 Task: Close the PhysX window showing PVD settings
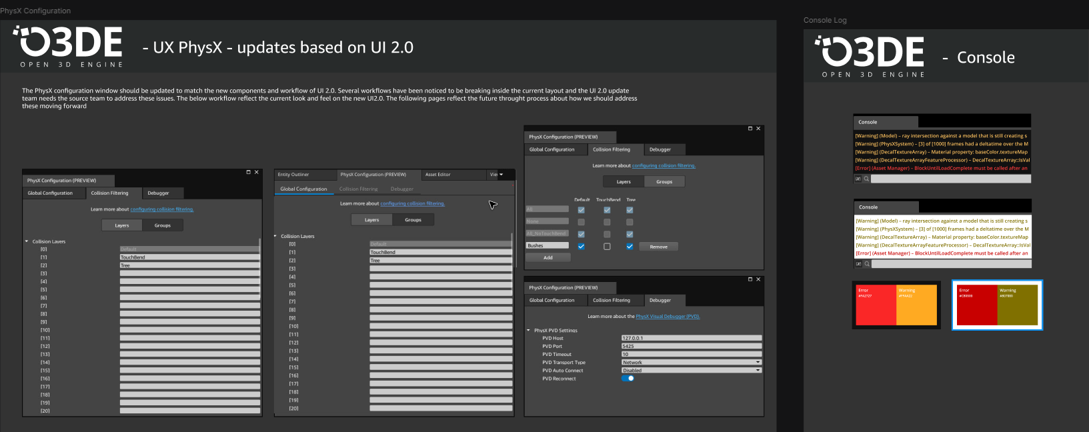(758, 279)
